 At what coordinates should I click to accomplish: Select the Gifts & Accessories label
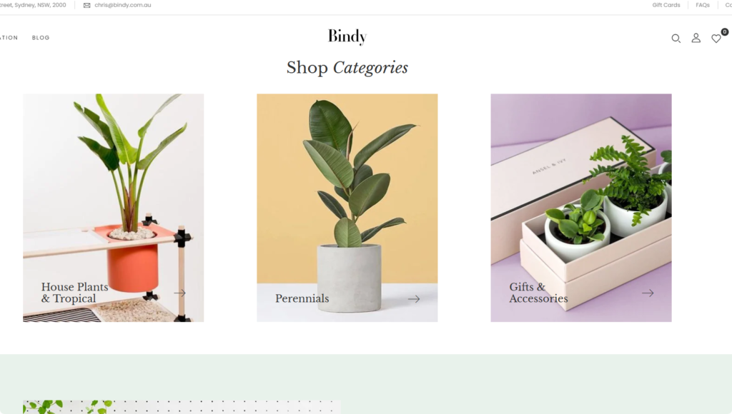point(538,293)
